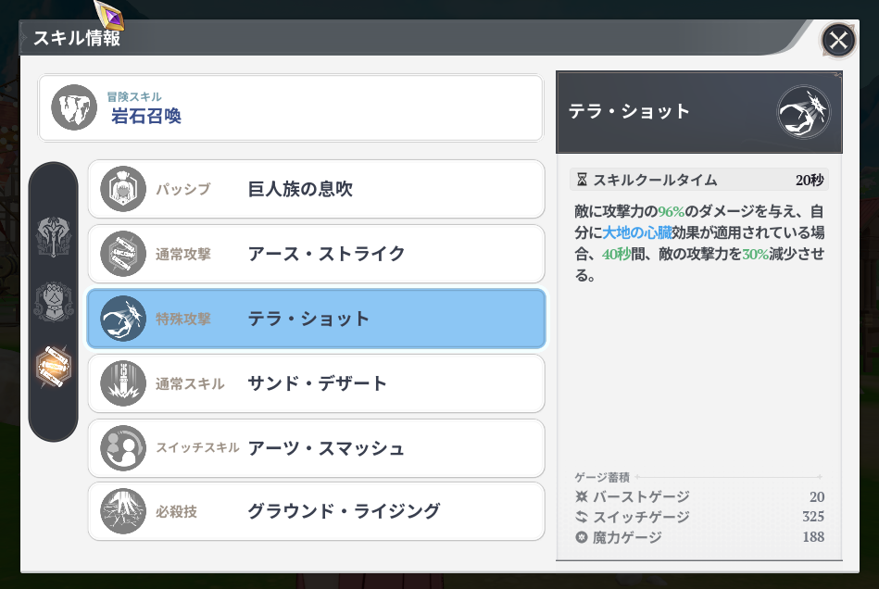The image size is (879, 589).
Task: Click the hourglass icon beside スキルクールタイム
Action: pyautogui.click(x=582, y=180)
